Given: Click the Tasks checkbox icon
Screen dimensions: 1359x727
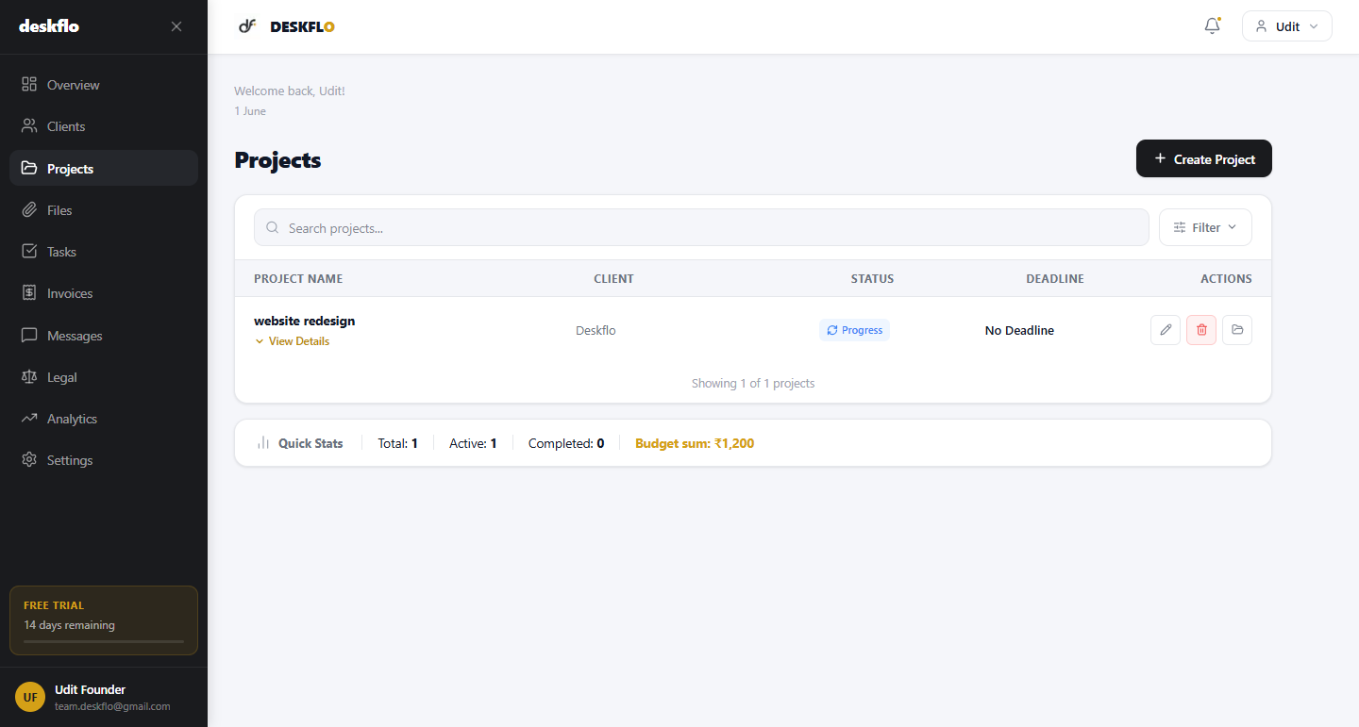Looking at the screenshot, I should 29,252.
